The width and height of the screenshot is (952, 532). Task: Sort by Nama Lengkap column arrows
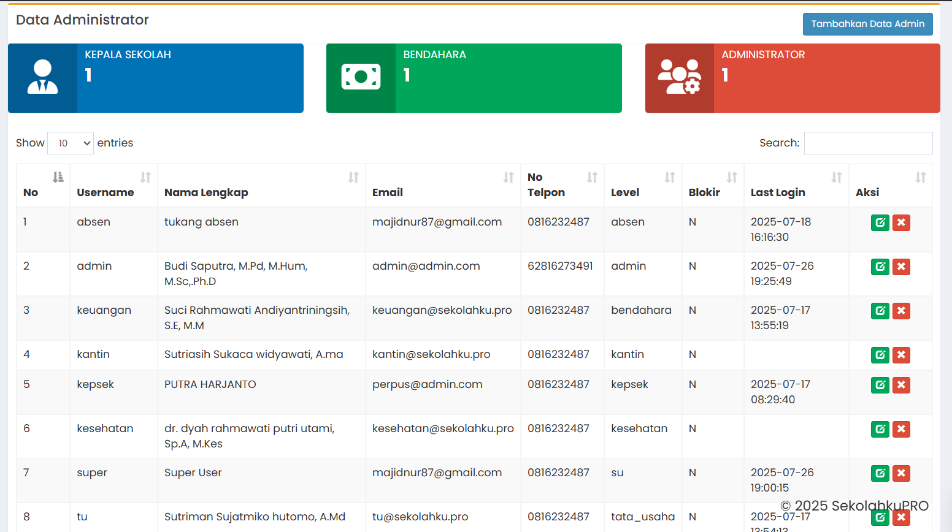click(353, 177)
